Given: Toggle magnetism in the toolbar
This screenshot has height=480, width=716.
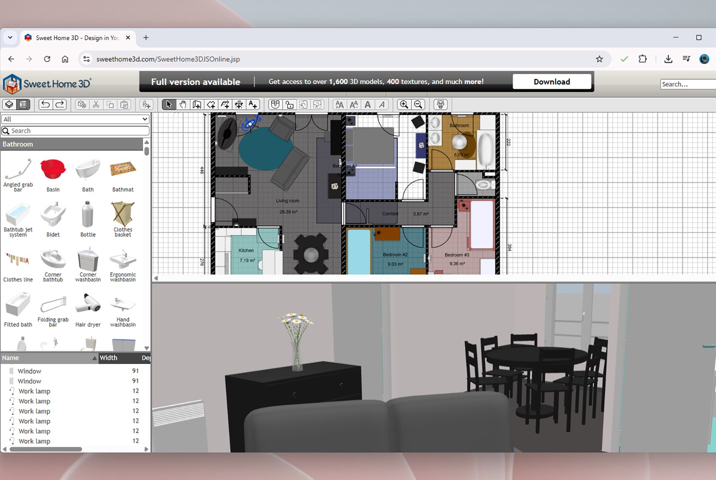Looking at the screenshot, I should 275,105.
